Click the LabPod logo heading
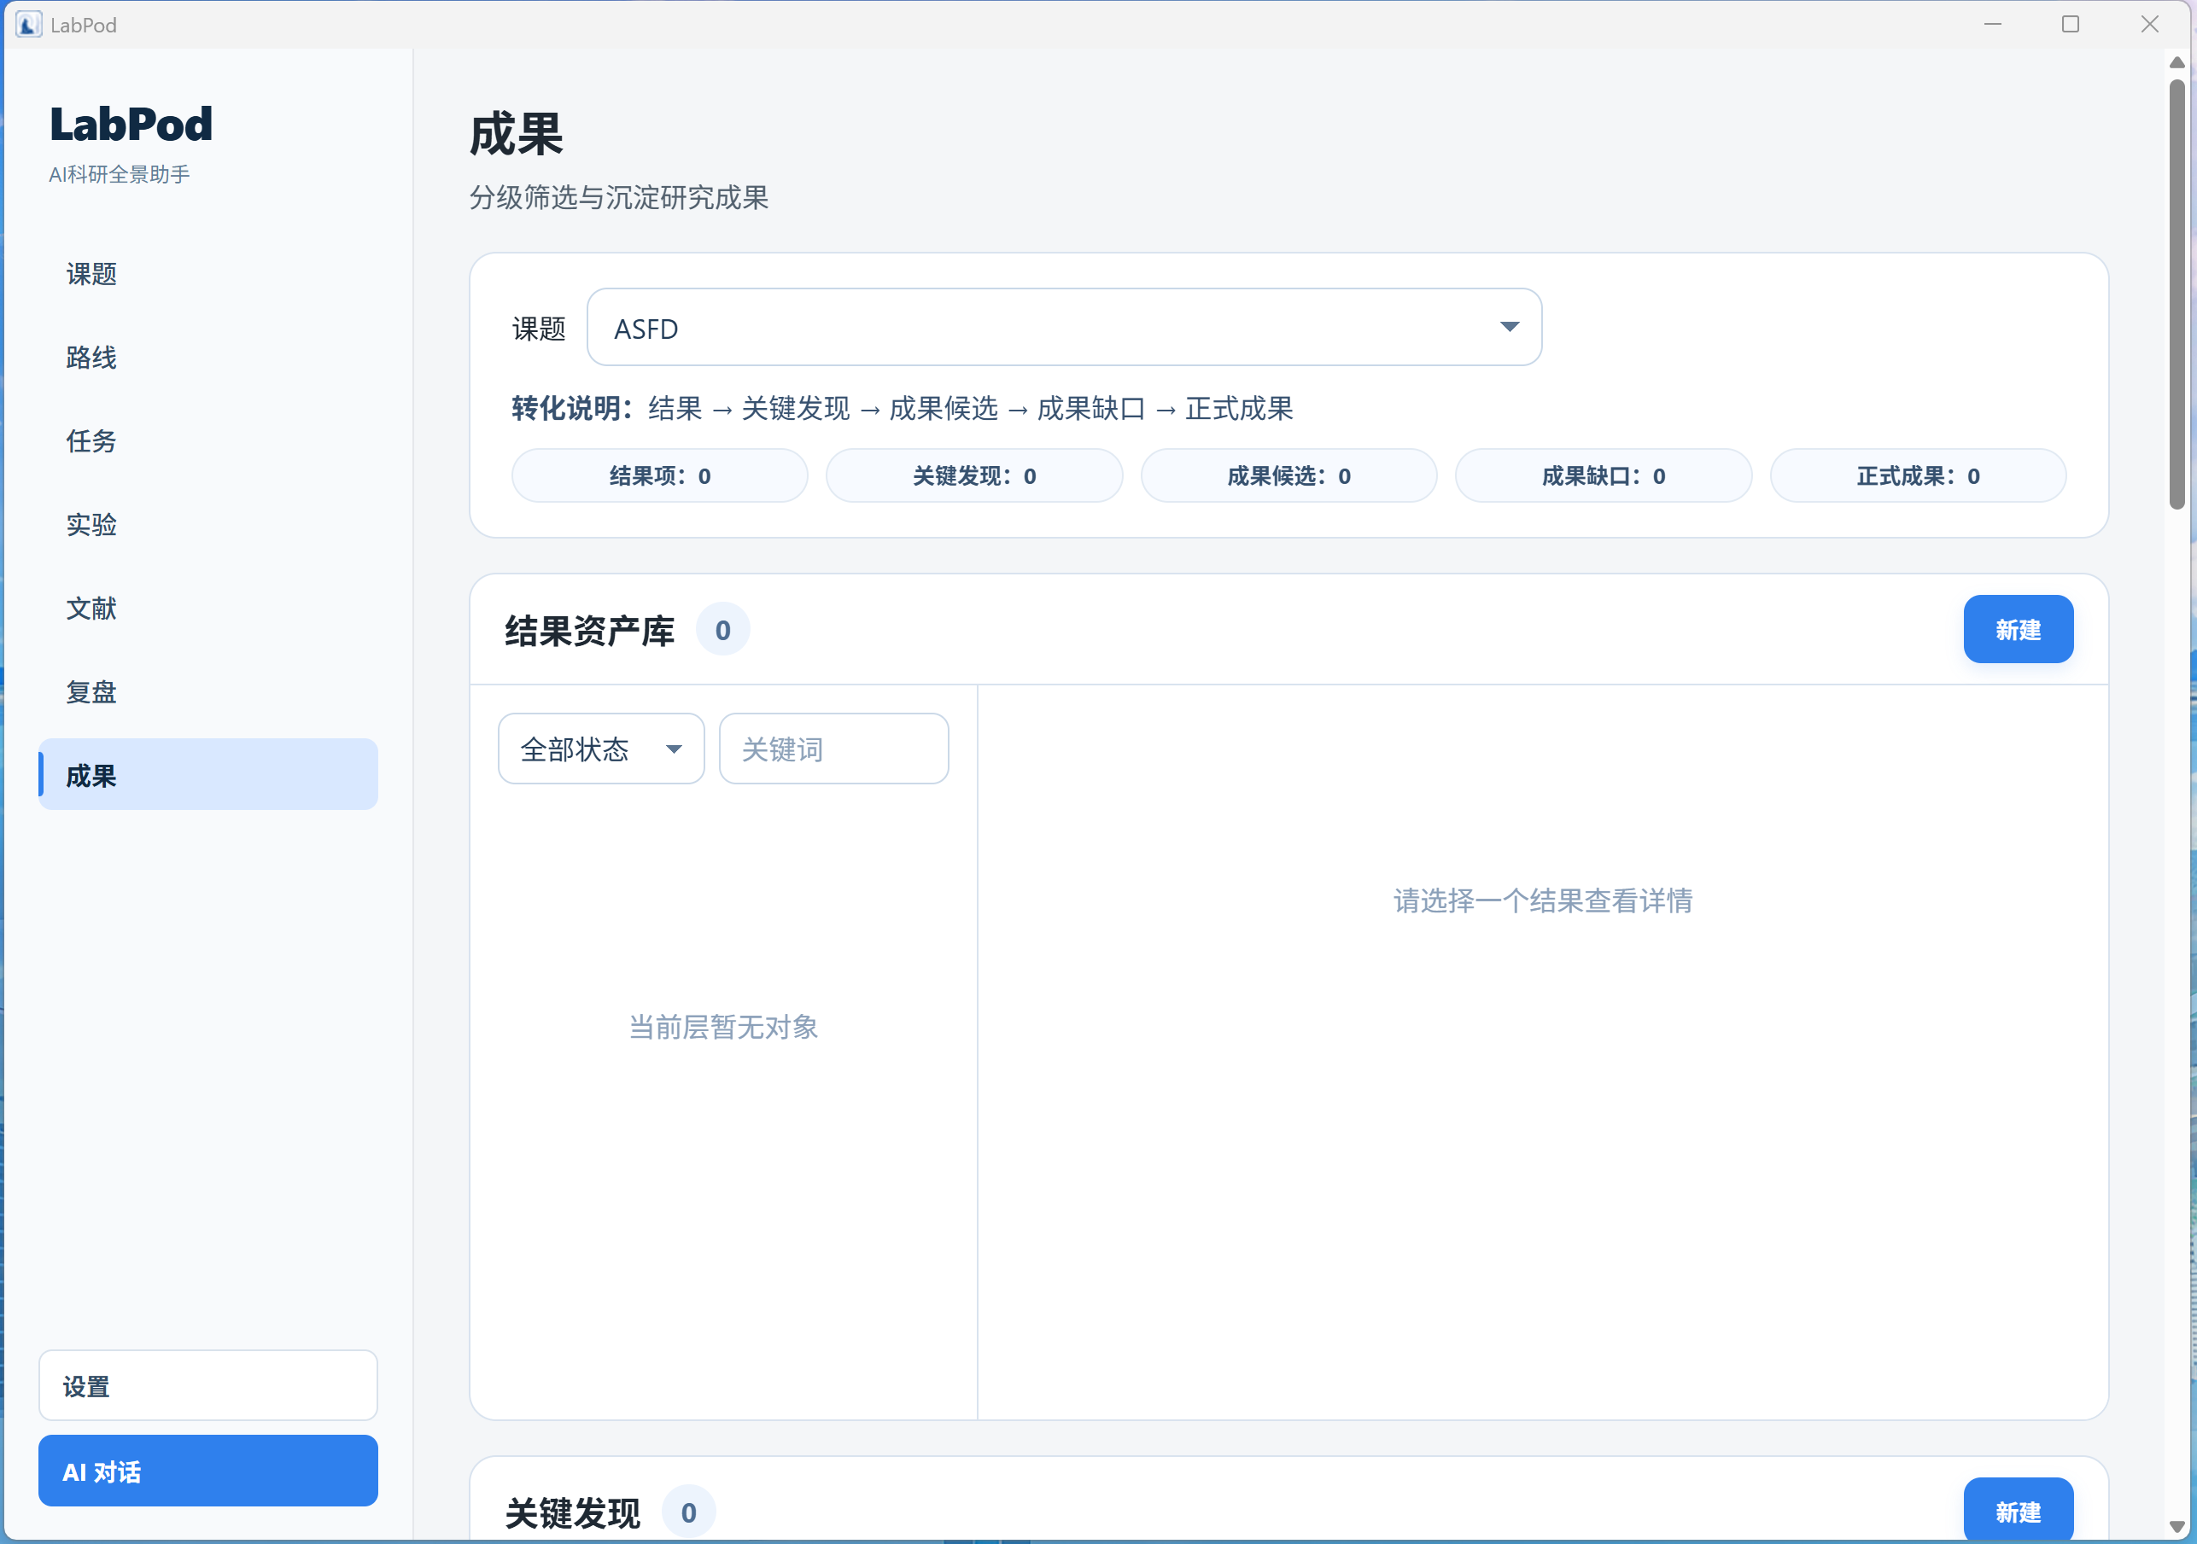The width and height of the screenshot is (2197, 1544). [x=131, y=125]
